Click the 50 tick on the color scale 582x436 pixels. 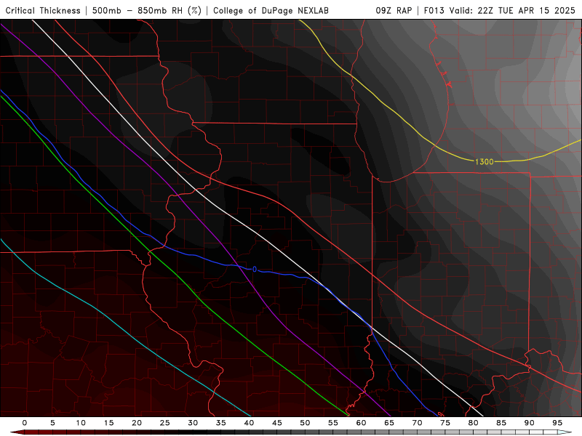305,423
